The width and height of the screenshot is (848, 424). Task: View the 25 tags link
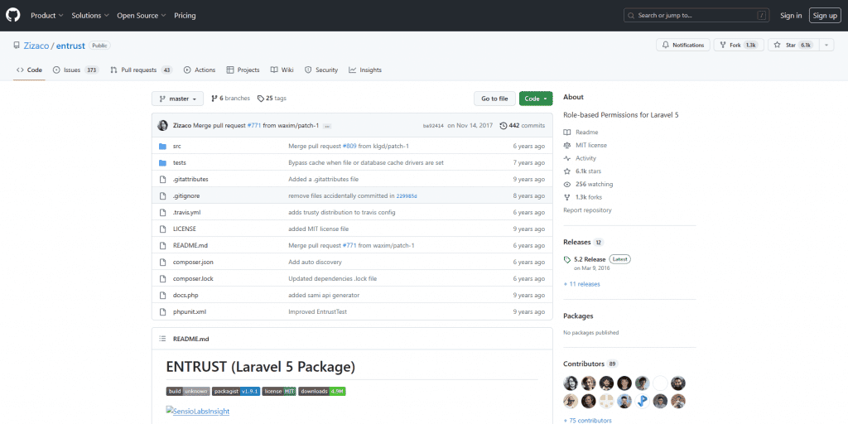coord(272,99)
